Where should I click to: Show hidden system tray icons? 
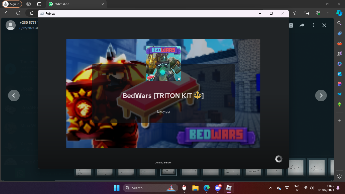tap(271, 188)
